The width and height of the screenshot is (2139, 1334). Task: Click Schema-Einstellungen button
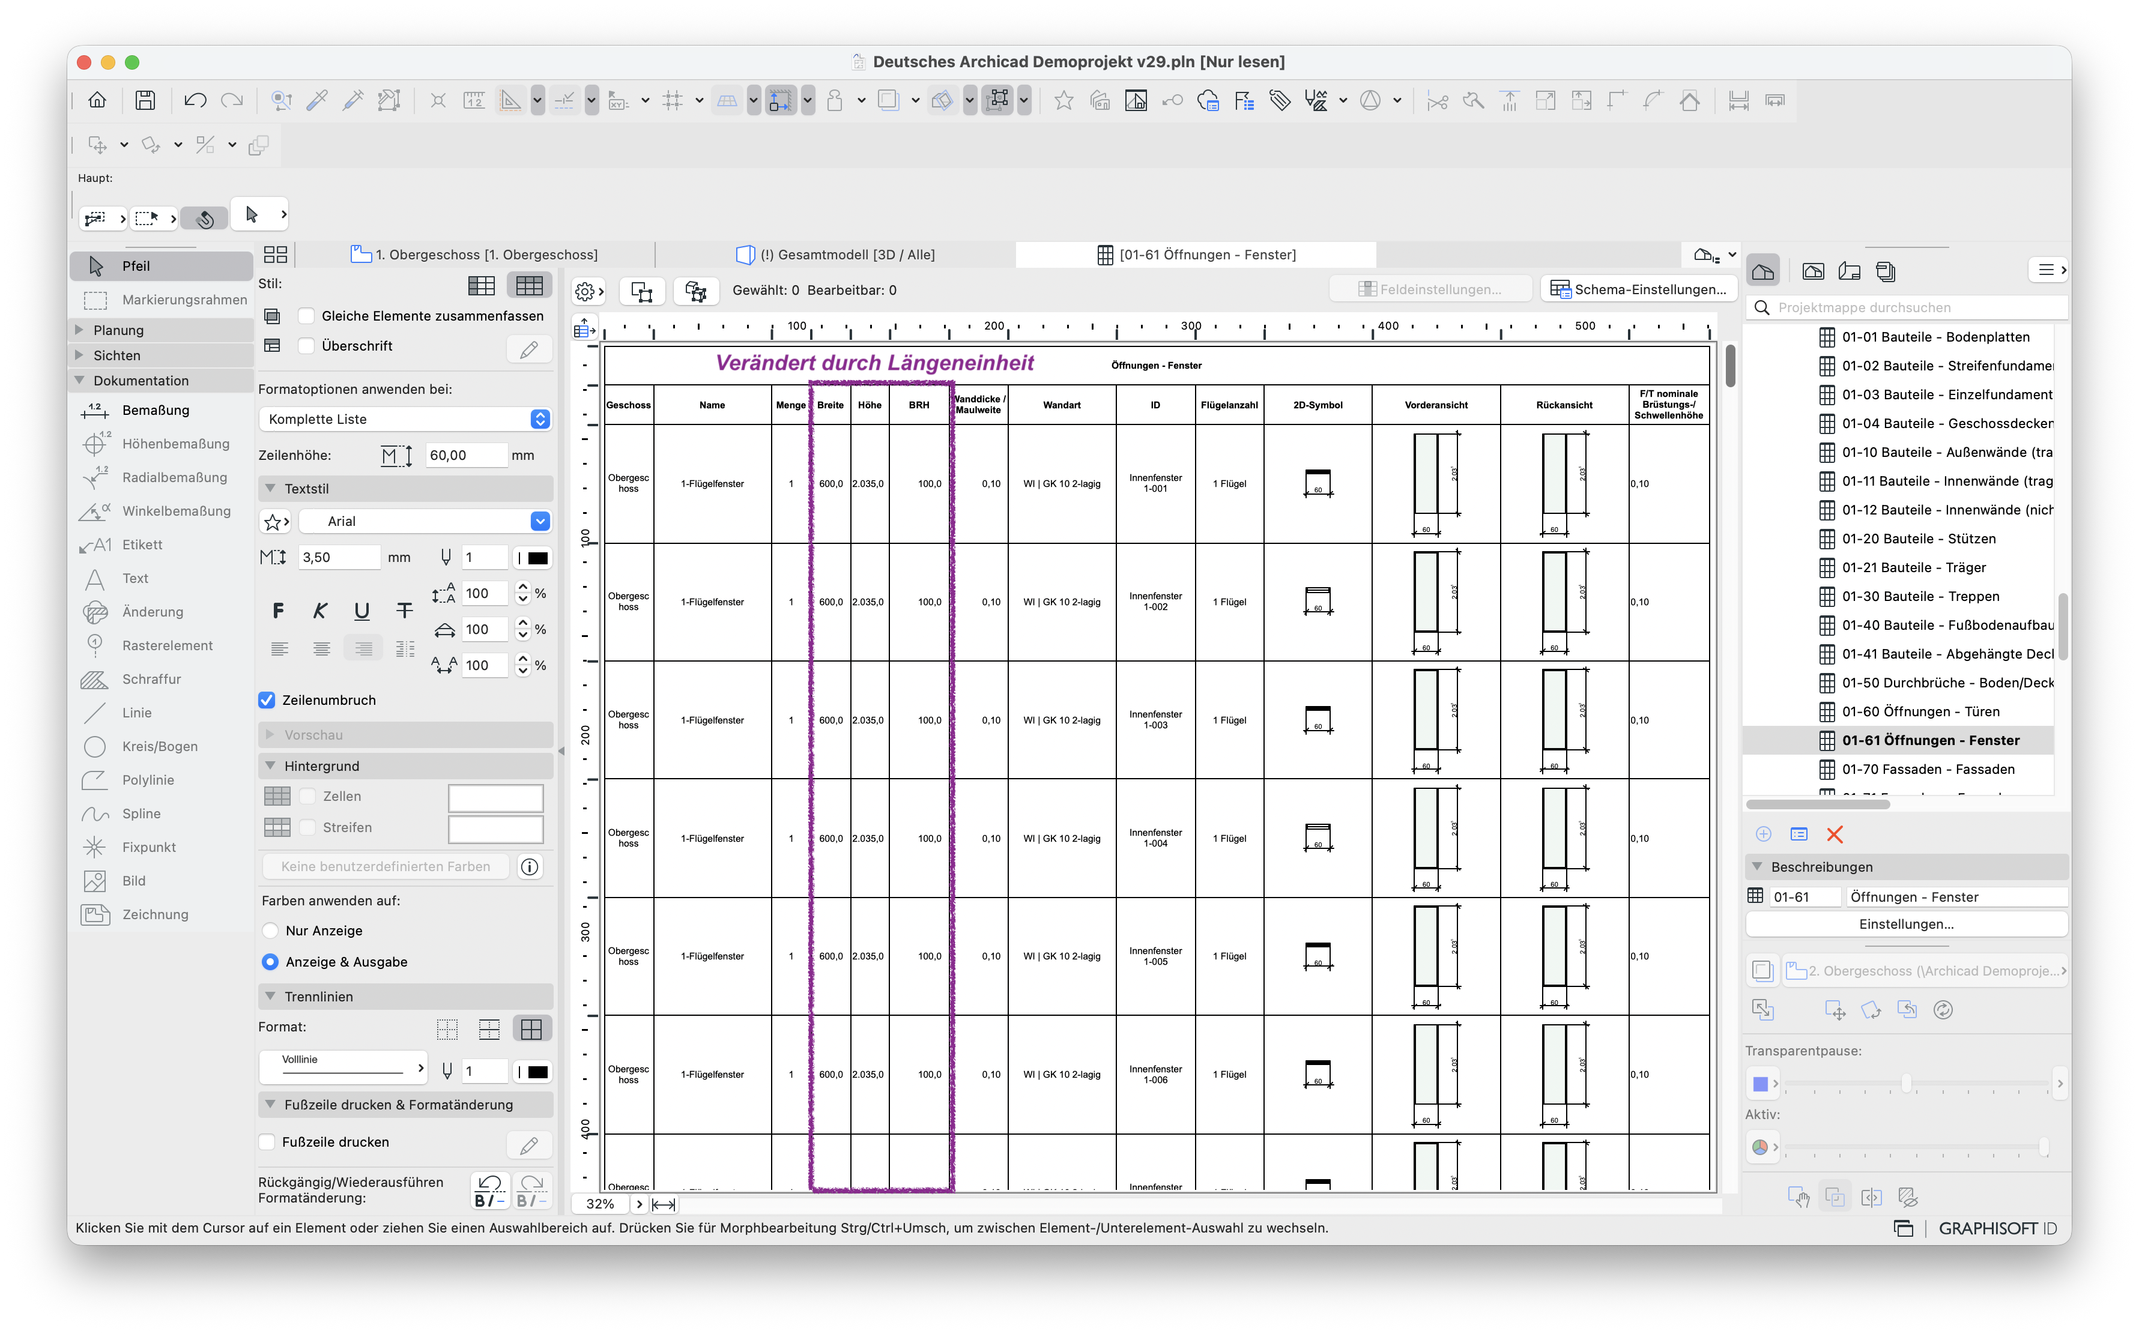pyautogui.click(x=1638, y=290)
